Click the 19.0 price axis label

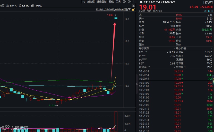point(127,19)
